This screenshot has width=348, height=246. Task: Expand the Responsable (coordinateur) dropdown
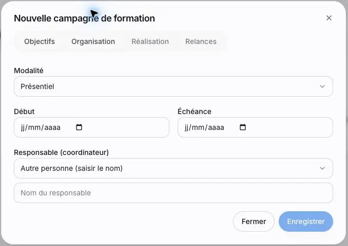tap(173, 168)
